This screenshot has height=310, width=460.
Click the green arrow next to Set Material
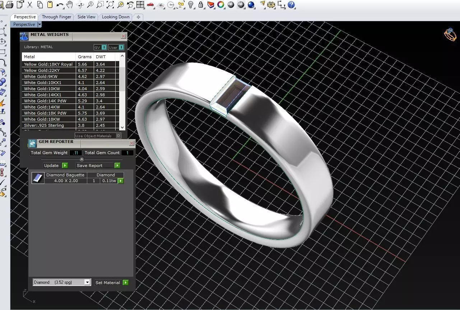click(125, 283)
